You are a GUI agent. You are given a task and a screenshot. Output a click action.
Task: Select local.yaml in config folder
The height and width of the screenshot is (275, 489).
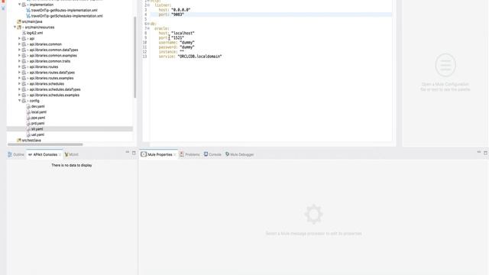39,112
